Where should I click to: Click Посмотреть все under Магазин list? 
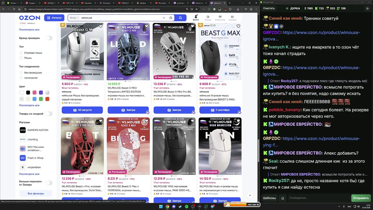(x=29, y=174)
